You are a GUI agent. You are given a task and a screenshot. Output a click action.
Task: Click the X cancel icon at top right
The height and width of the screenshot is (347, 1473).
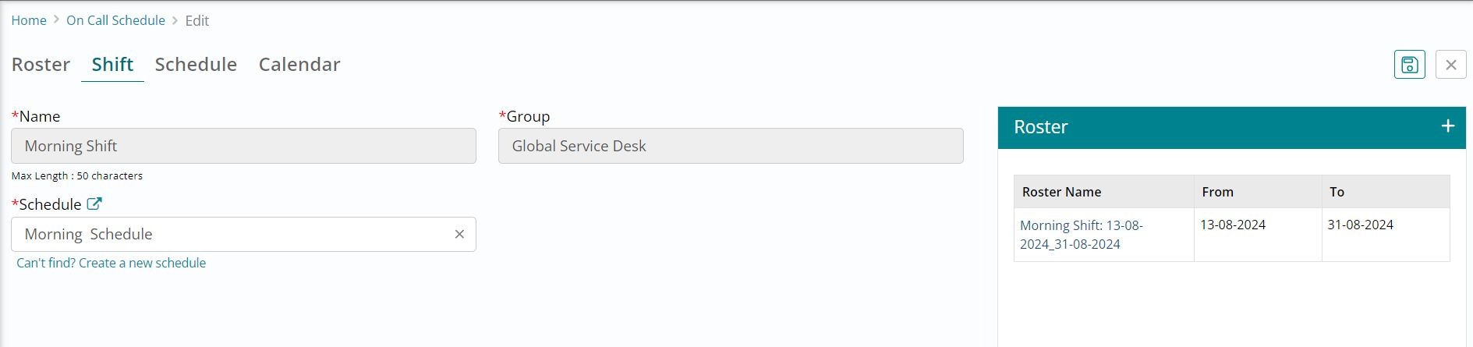pyautogui.click(x=1450, y=65)
